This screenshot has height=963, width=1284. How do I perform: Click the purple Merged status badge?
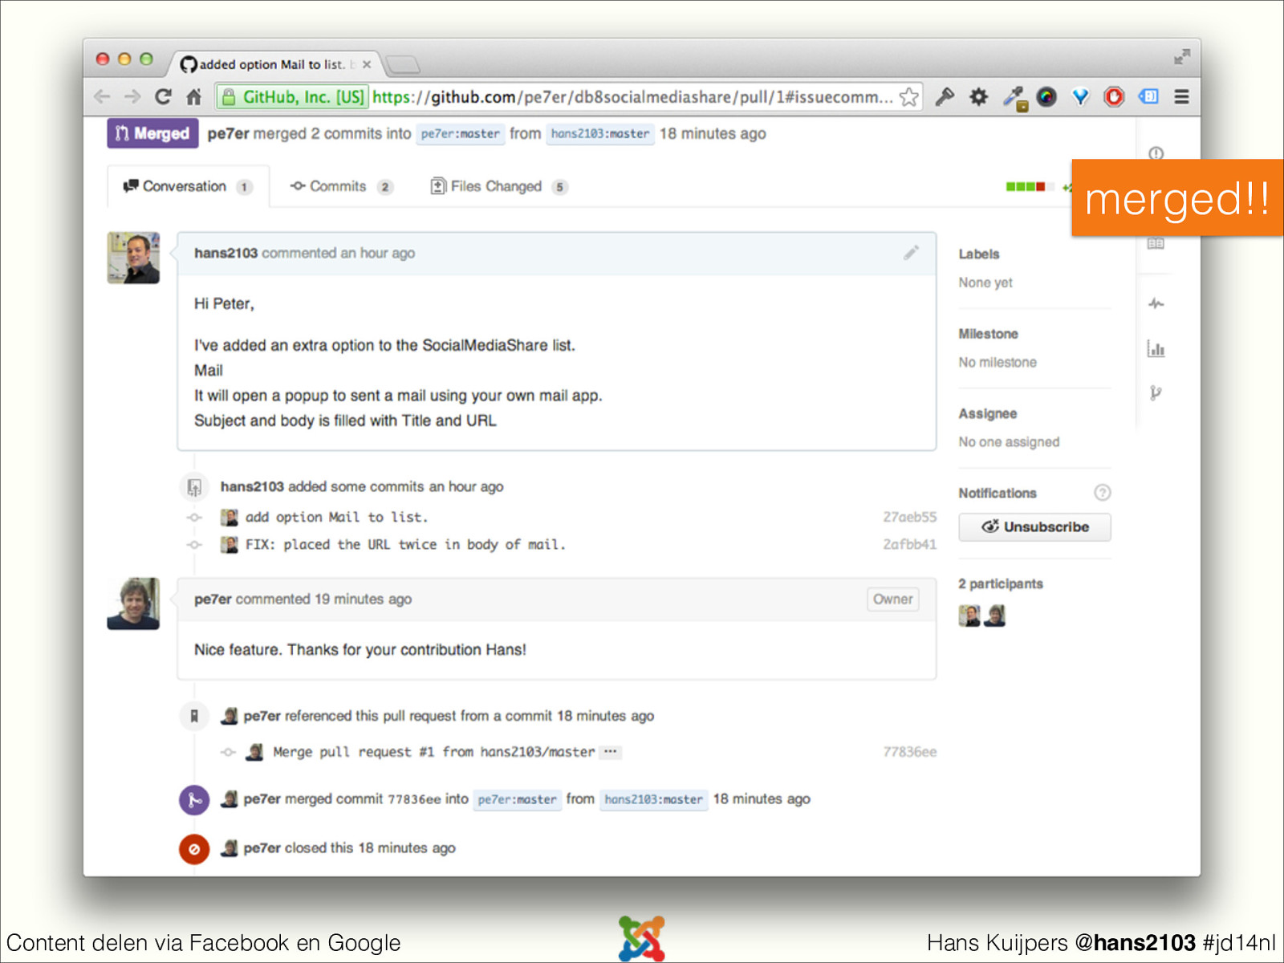pyautogui.click(x=152, y=134)
